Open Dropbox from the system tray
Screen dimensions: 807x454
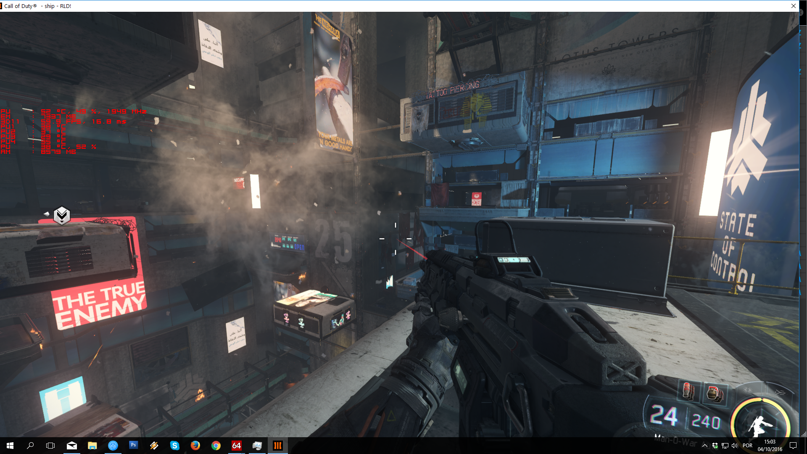(x=715, y=446)
